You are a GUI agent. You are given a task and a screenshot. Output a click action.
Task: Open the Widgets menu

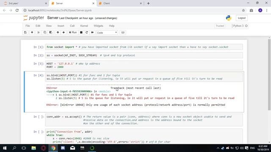(98, 26)
